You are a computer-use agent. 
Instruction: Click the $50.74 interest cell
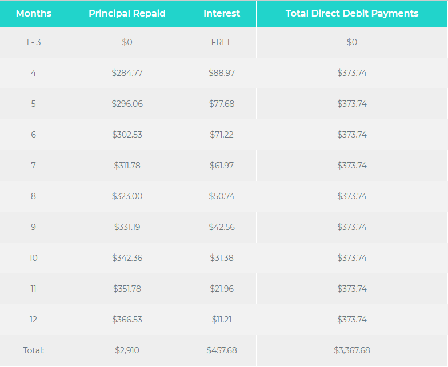tap(222, 196)
